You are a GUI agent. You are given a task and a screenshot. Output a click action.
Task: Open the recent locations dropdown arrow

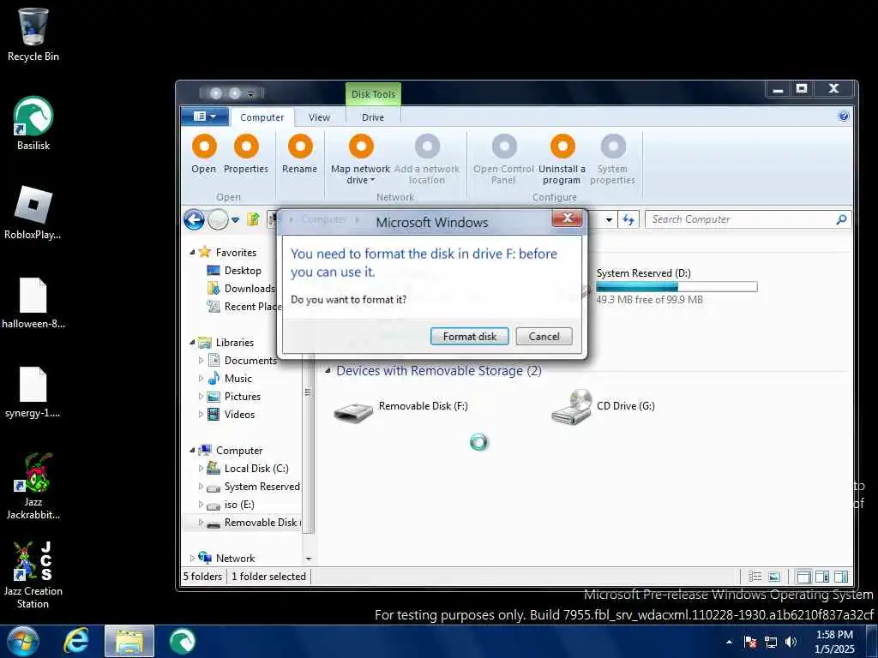click(x=235, y=220)
